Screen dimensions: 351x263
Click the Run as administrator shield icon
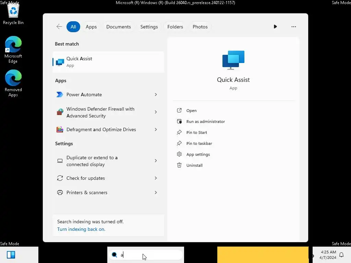tap(179, 121)
